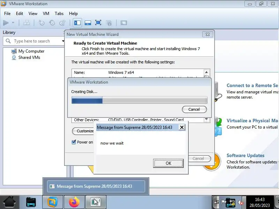This screenshot has width=279, height=209.
Task: Click the "Ready to Create Virtual Machine" heading
Action: (x=105, y=43)
